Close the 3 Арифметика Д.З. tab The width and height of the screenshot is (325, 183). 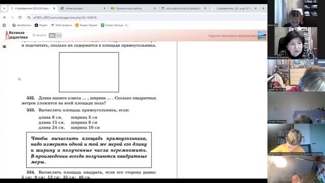point(255,8)
